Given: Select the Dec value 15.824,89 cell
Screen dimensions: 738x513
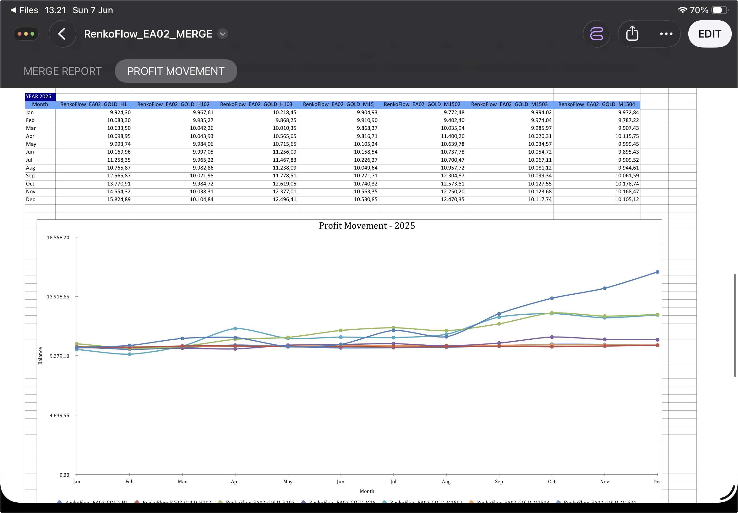Looking at the screenshot, I should tap(94, 200).
